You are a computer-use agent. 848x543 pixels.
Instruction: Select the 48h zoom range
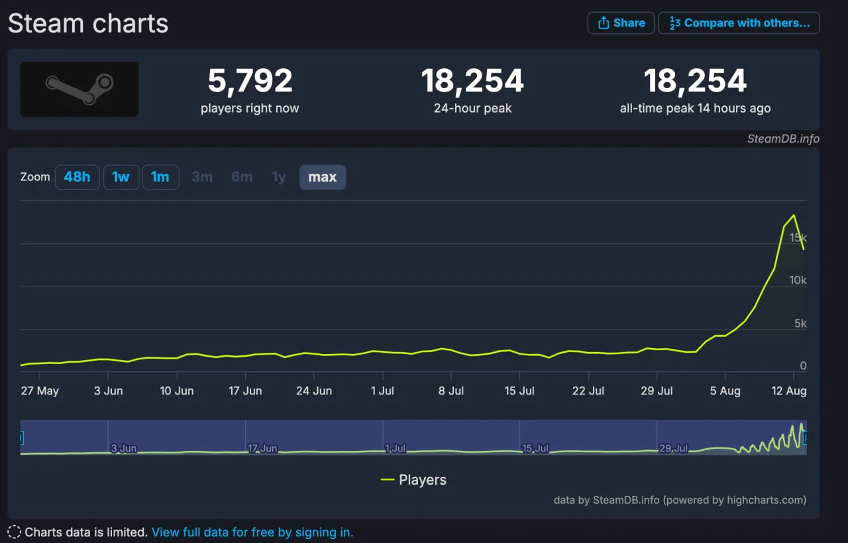77,177
